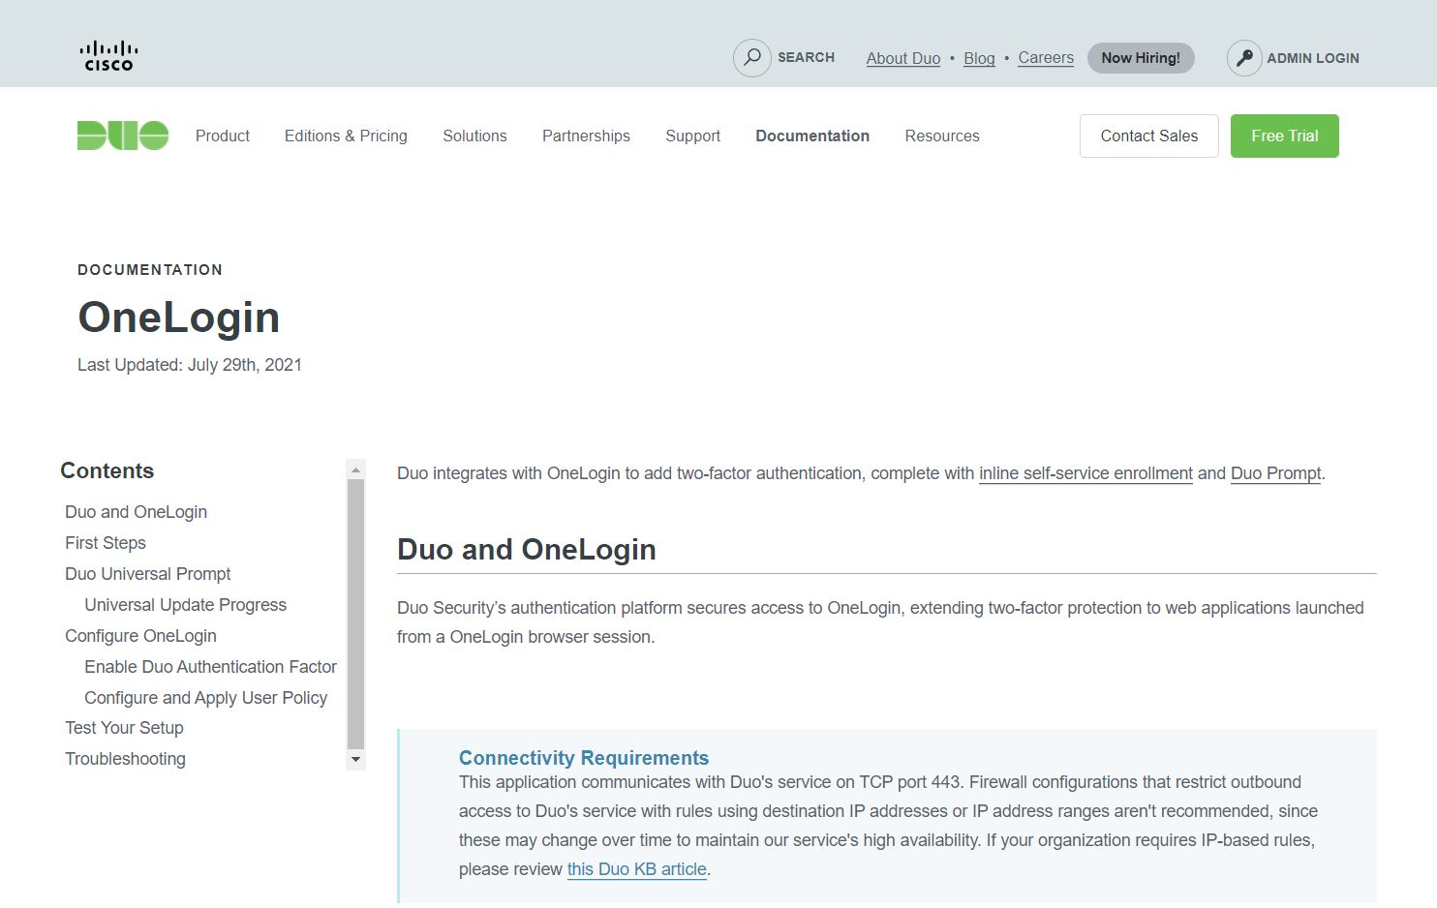
Task: Jump to Configure OneLogin in Contents
Action: pos(140,636)
